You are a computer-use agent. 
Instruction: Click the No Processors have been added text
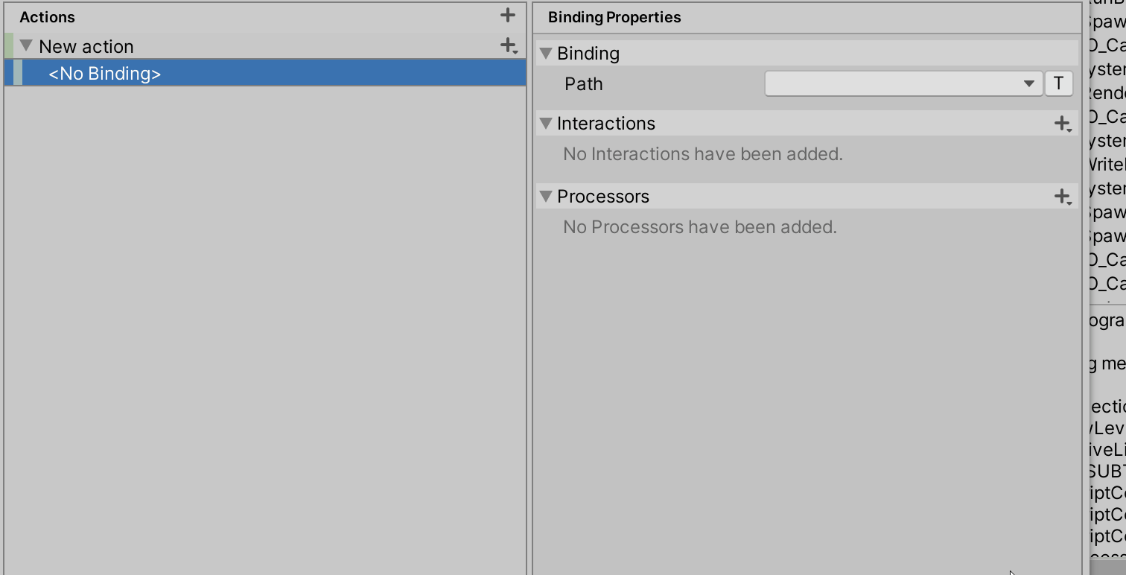coord(700,227)
